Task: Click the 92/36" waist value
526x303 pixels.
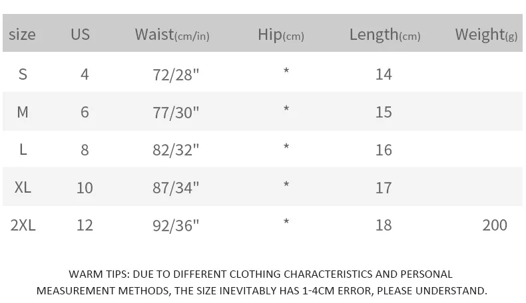Action: coord(176,226)
